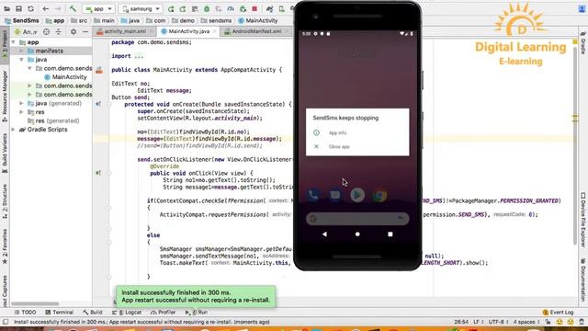Open the 2: Favorites side panel
The width and height of the screenshot is (588, 331).
click(5, 246)
